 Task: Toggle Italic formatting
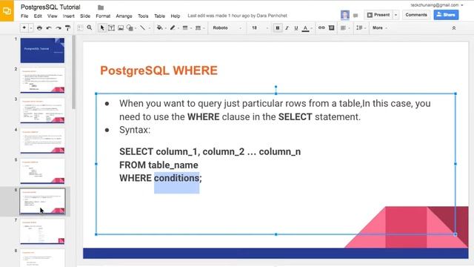pos(287,28)
